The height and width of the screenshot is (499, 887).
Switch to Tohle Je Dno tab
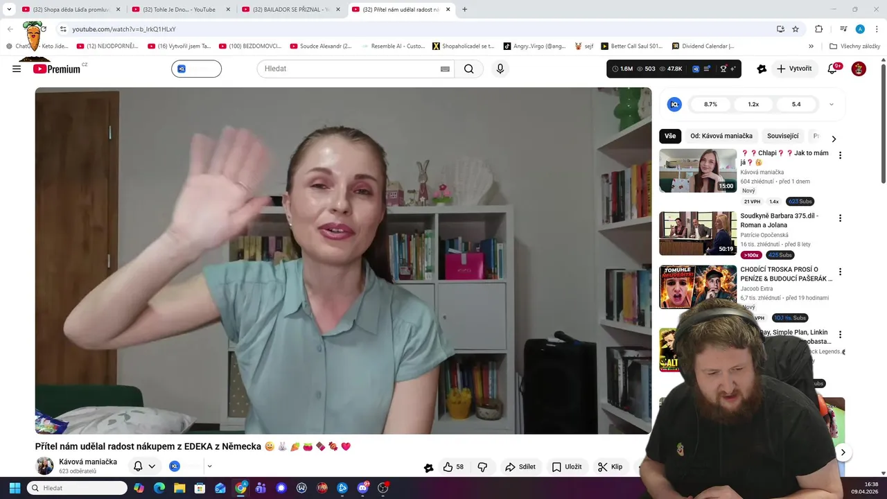pyautogui.click(x=180, y=10)
